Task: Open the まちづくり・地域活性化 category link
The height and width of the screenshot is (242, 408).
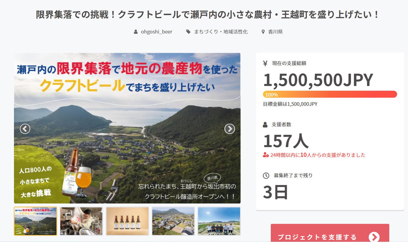Action: point(221,32)
